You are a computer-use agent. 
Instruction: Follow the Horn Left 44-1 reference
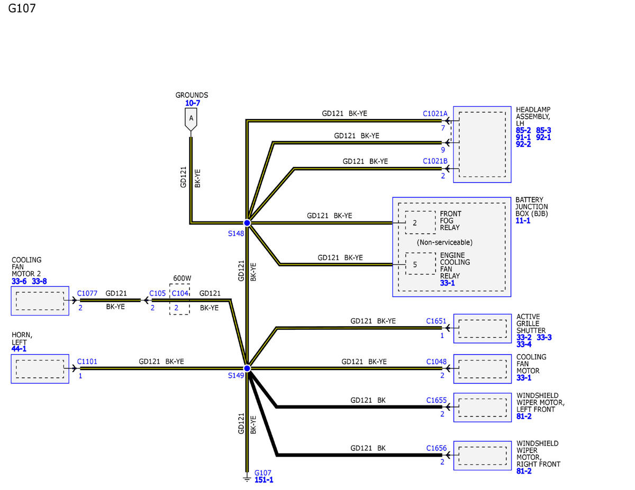click(x=19, y=349)
